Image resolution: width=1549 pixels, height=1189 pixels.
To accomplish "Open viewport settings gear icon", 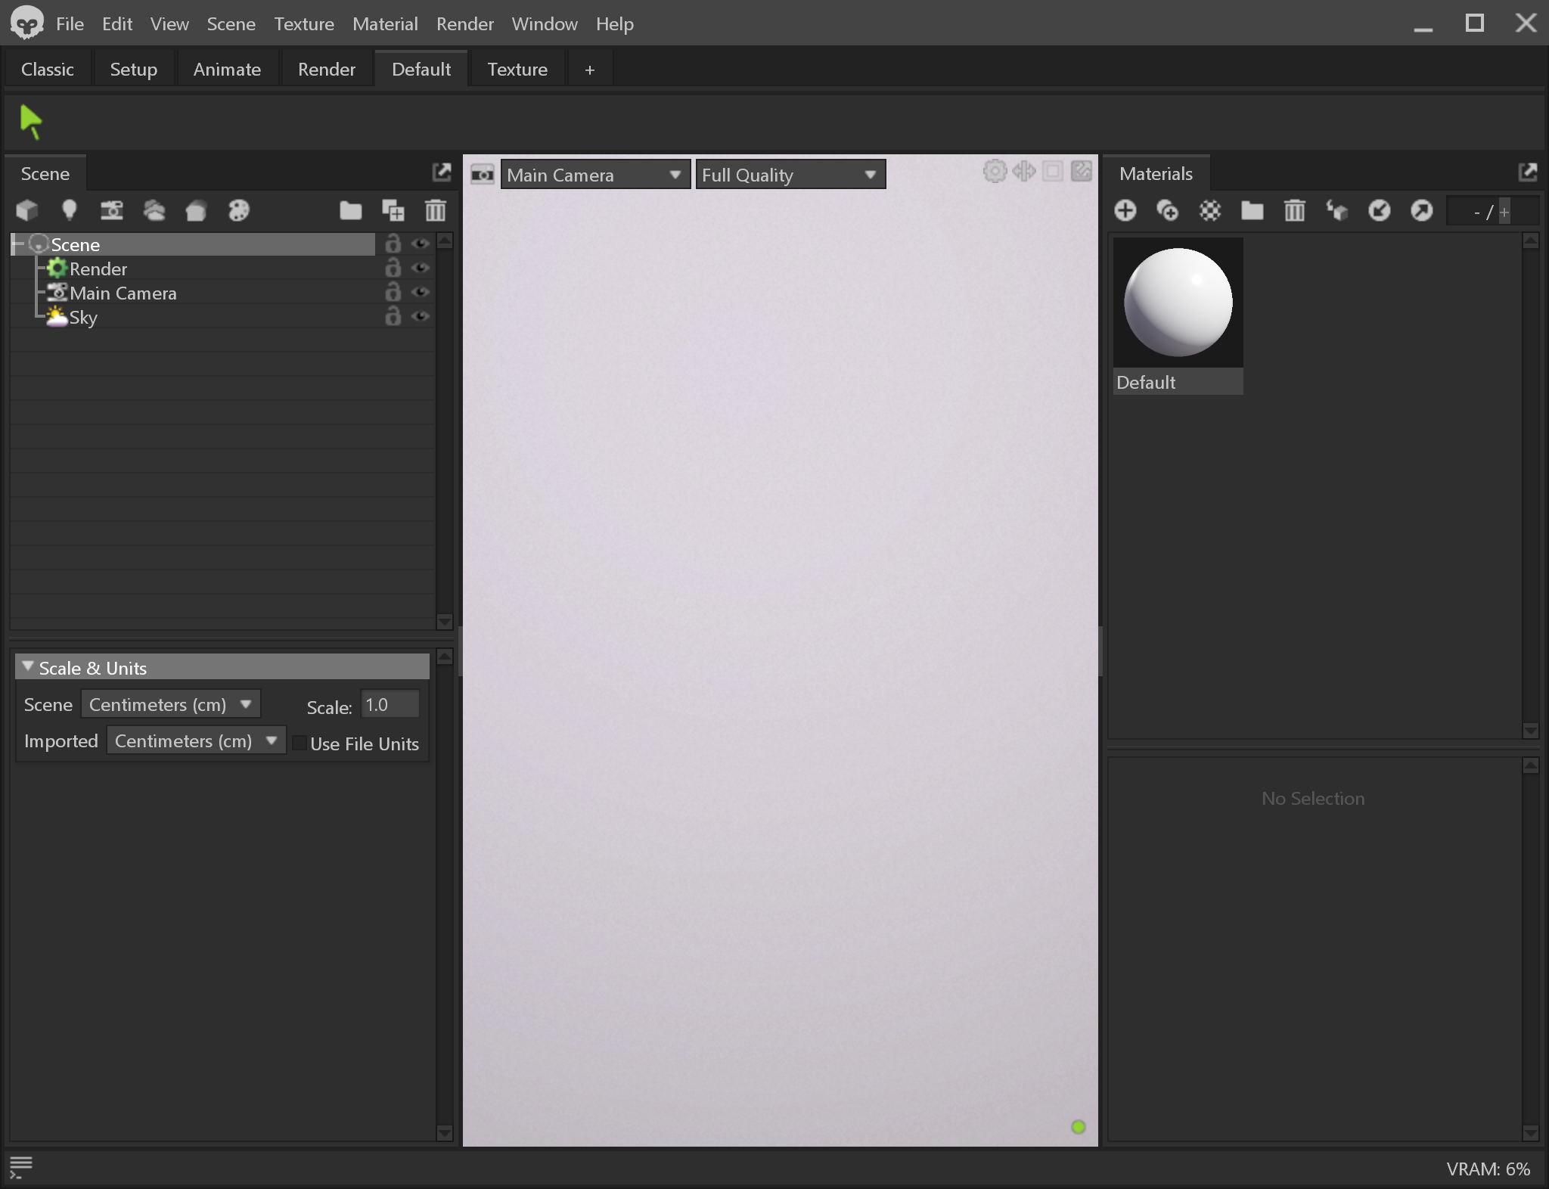I will (995, 172).
